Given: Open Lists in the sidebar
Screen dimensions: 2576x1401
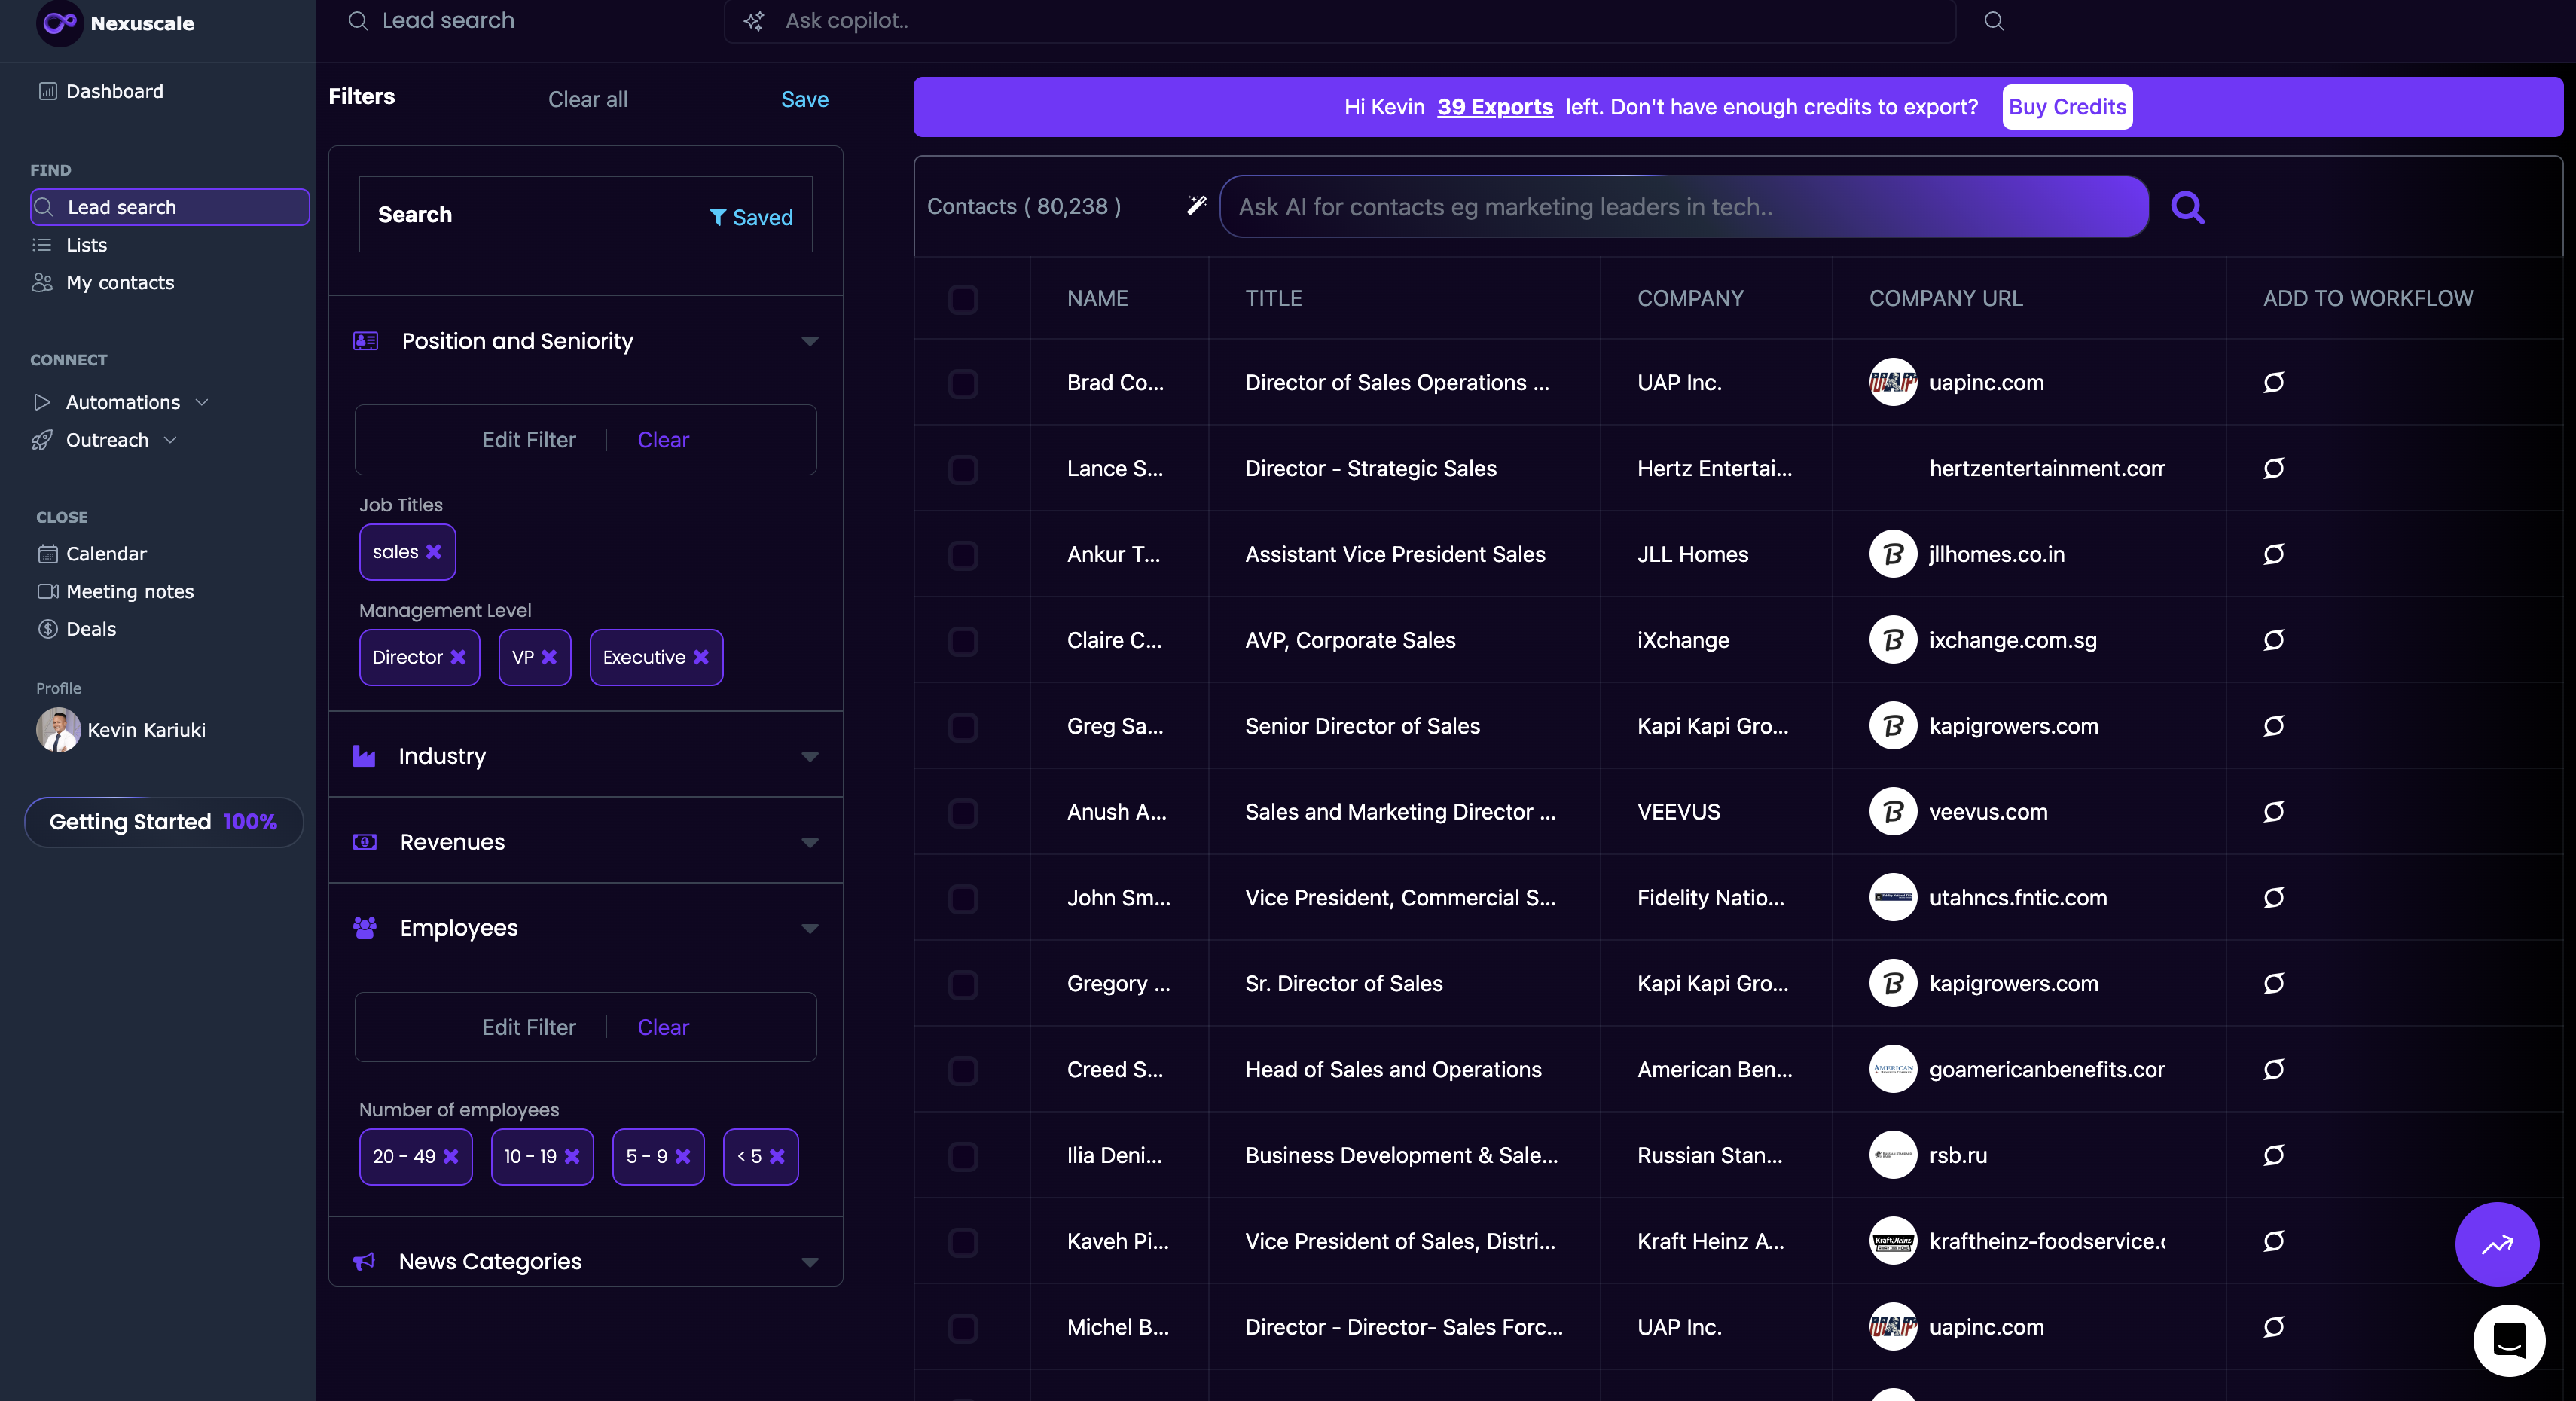Looking at the screenshot, I should (x=69, y=245).
